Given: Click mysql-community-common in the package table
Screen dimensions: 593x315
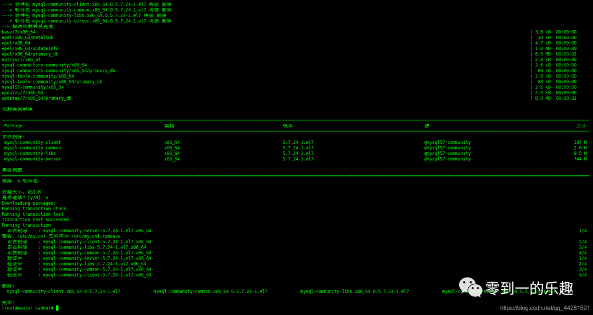Looking at the screenshot, I should pos(32,148).
